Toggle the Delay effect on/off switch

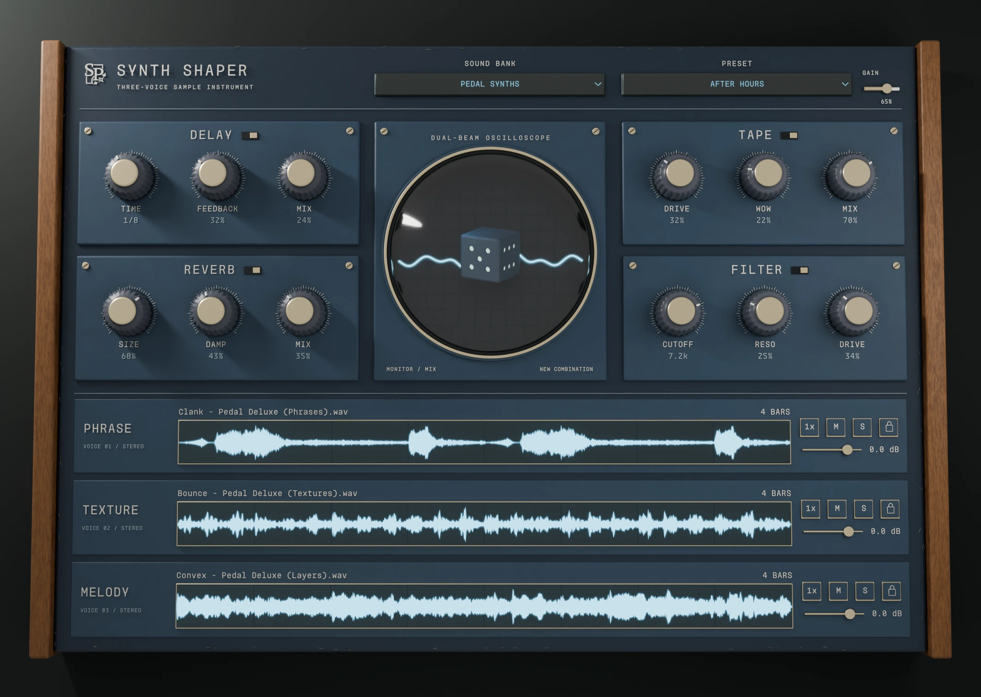250,136
